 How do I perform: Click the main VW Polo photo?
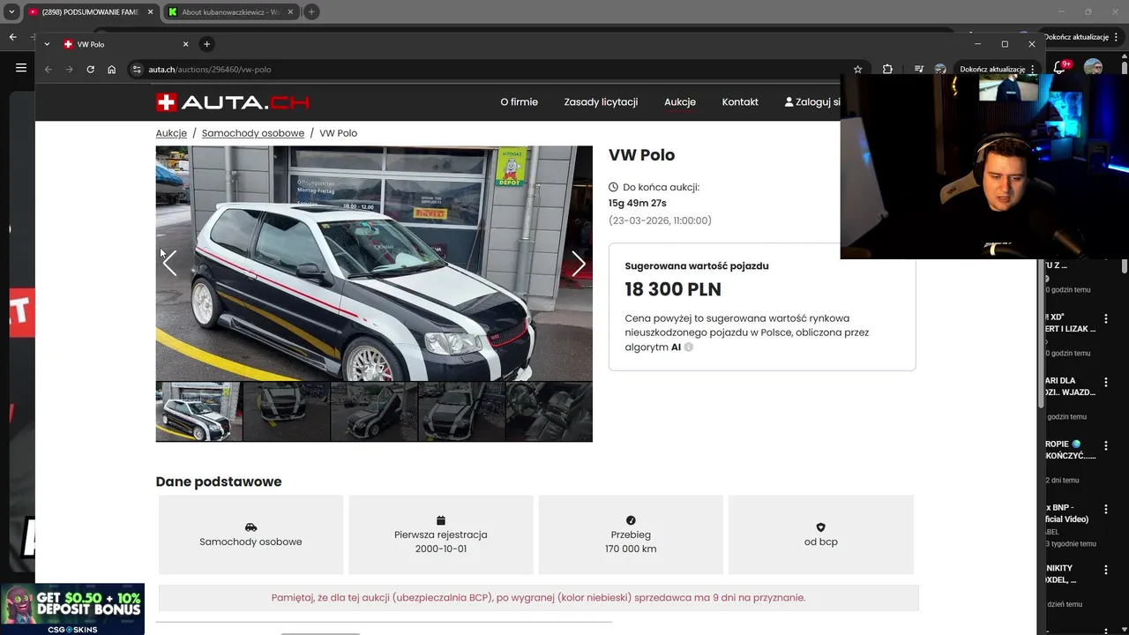(x=374, y=264)
